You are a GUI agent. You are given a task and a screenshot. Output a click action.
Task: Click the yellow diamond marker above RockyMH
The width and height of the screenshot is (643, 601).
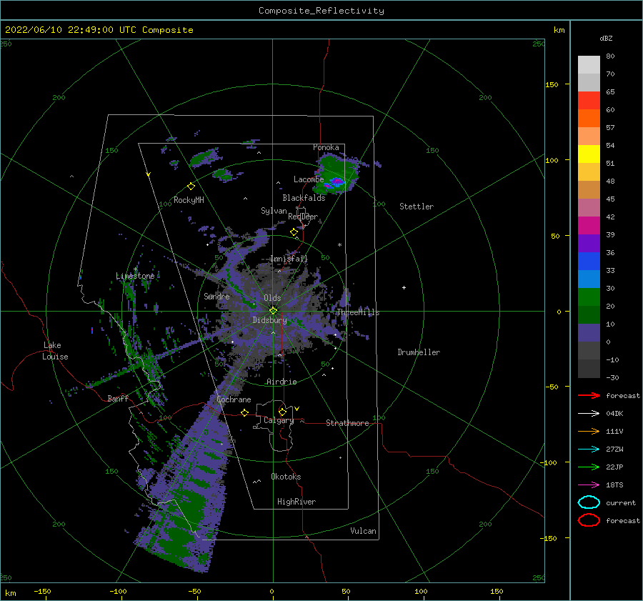(x=191, y=187)
